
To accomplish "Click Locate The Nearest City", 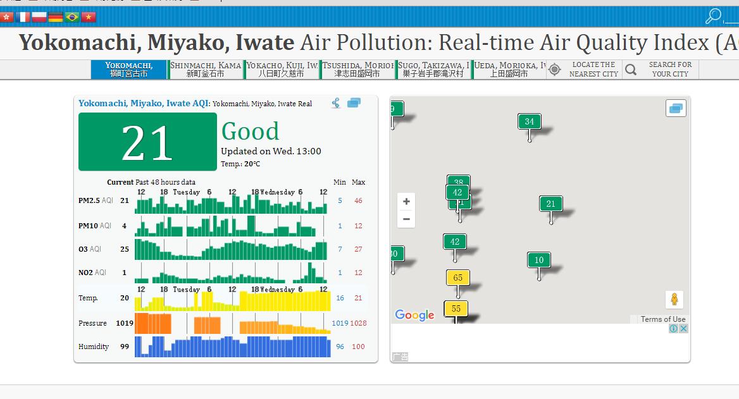I will [593, 70].
